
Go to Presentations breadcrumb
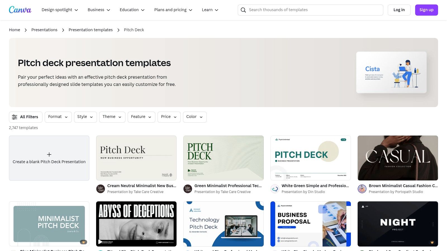click(44, 30)
